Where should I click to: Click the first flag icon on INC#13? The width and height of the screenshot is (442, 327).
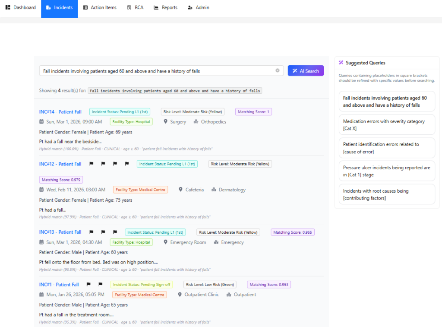pos(92,232)
